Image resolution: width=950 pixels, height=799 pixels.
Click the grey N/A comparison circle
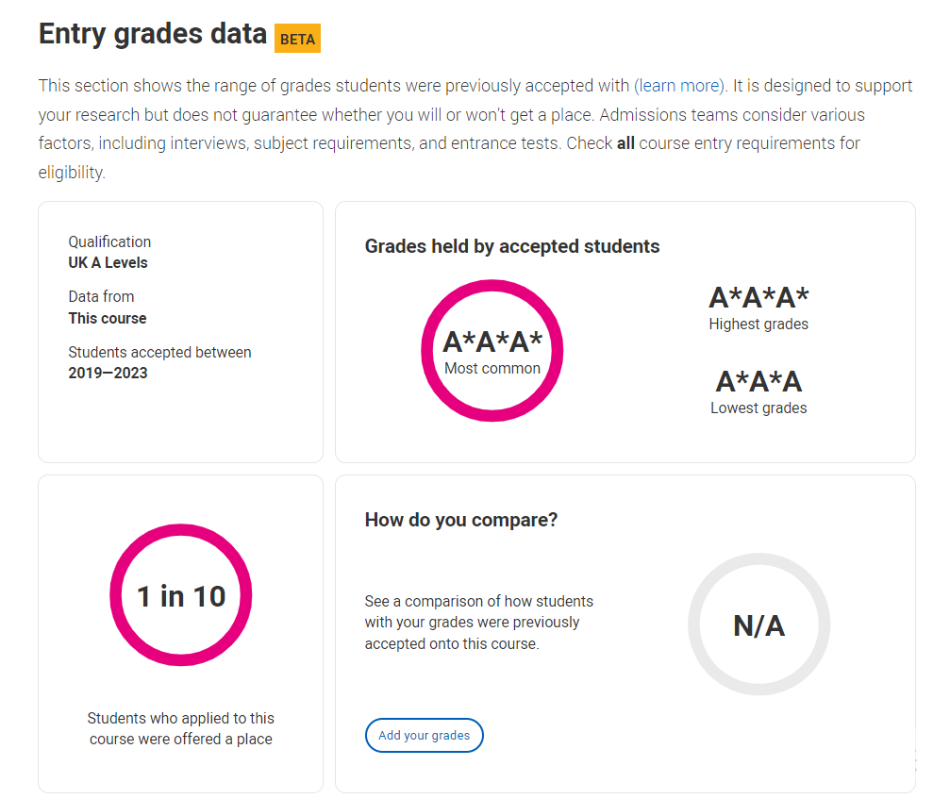pos(758,624)
